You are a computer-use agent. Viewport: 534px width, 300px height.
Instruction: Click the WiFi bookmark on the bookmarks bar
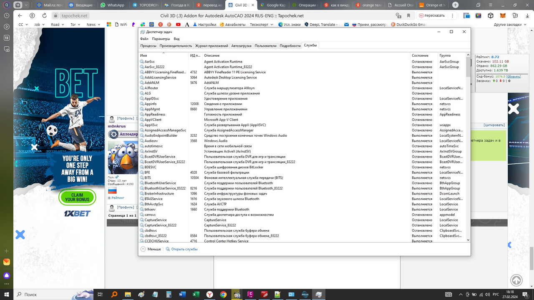click(x=121, y=24)
